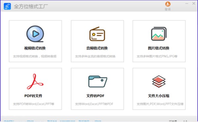The image size is (198, 122).
Task: Click the stacked pictures image icon
Action: point(159,34)
